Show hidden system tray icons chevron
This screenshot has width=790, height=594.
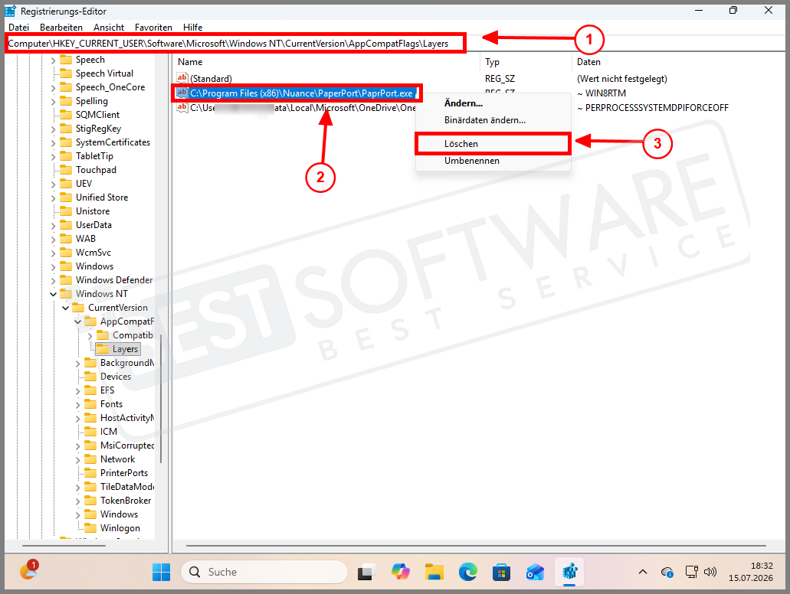click(643, 572)
